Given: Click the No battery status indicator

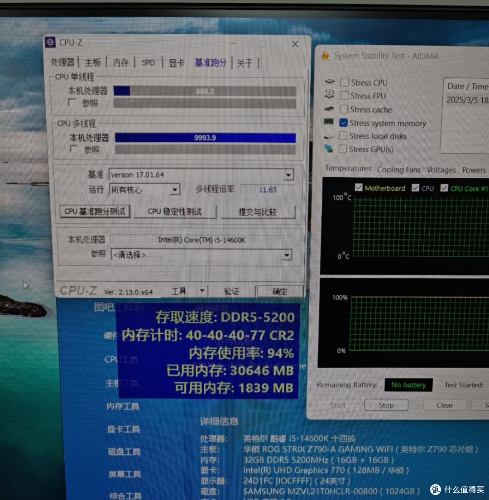Looking at the screenshot, I should [408, 385].
